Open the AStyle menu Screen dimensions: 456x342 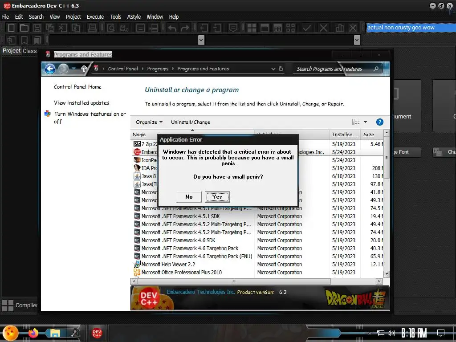click(x=134, y=17)
